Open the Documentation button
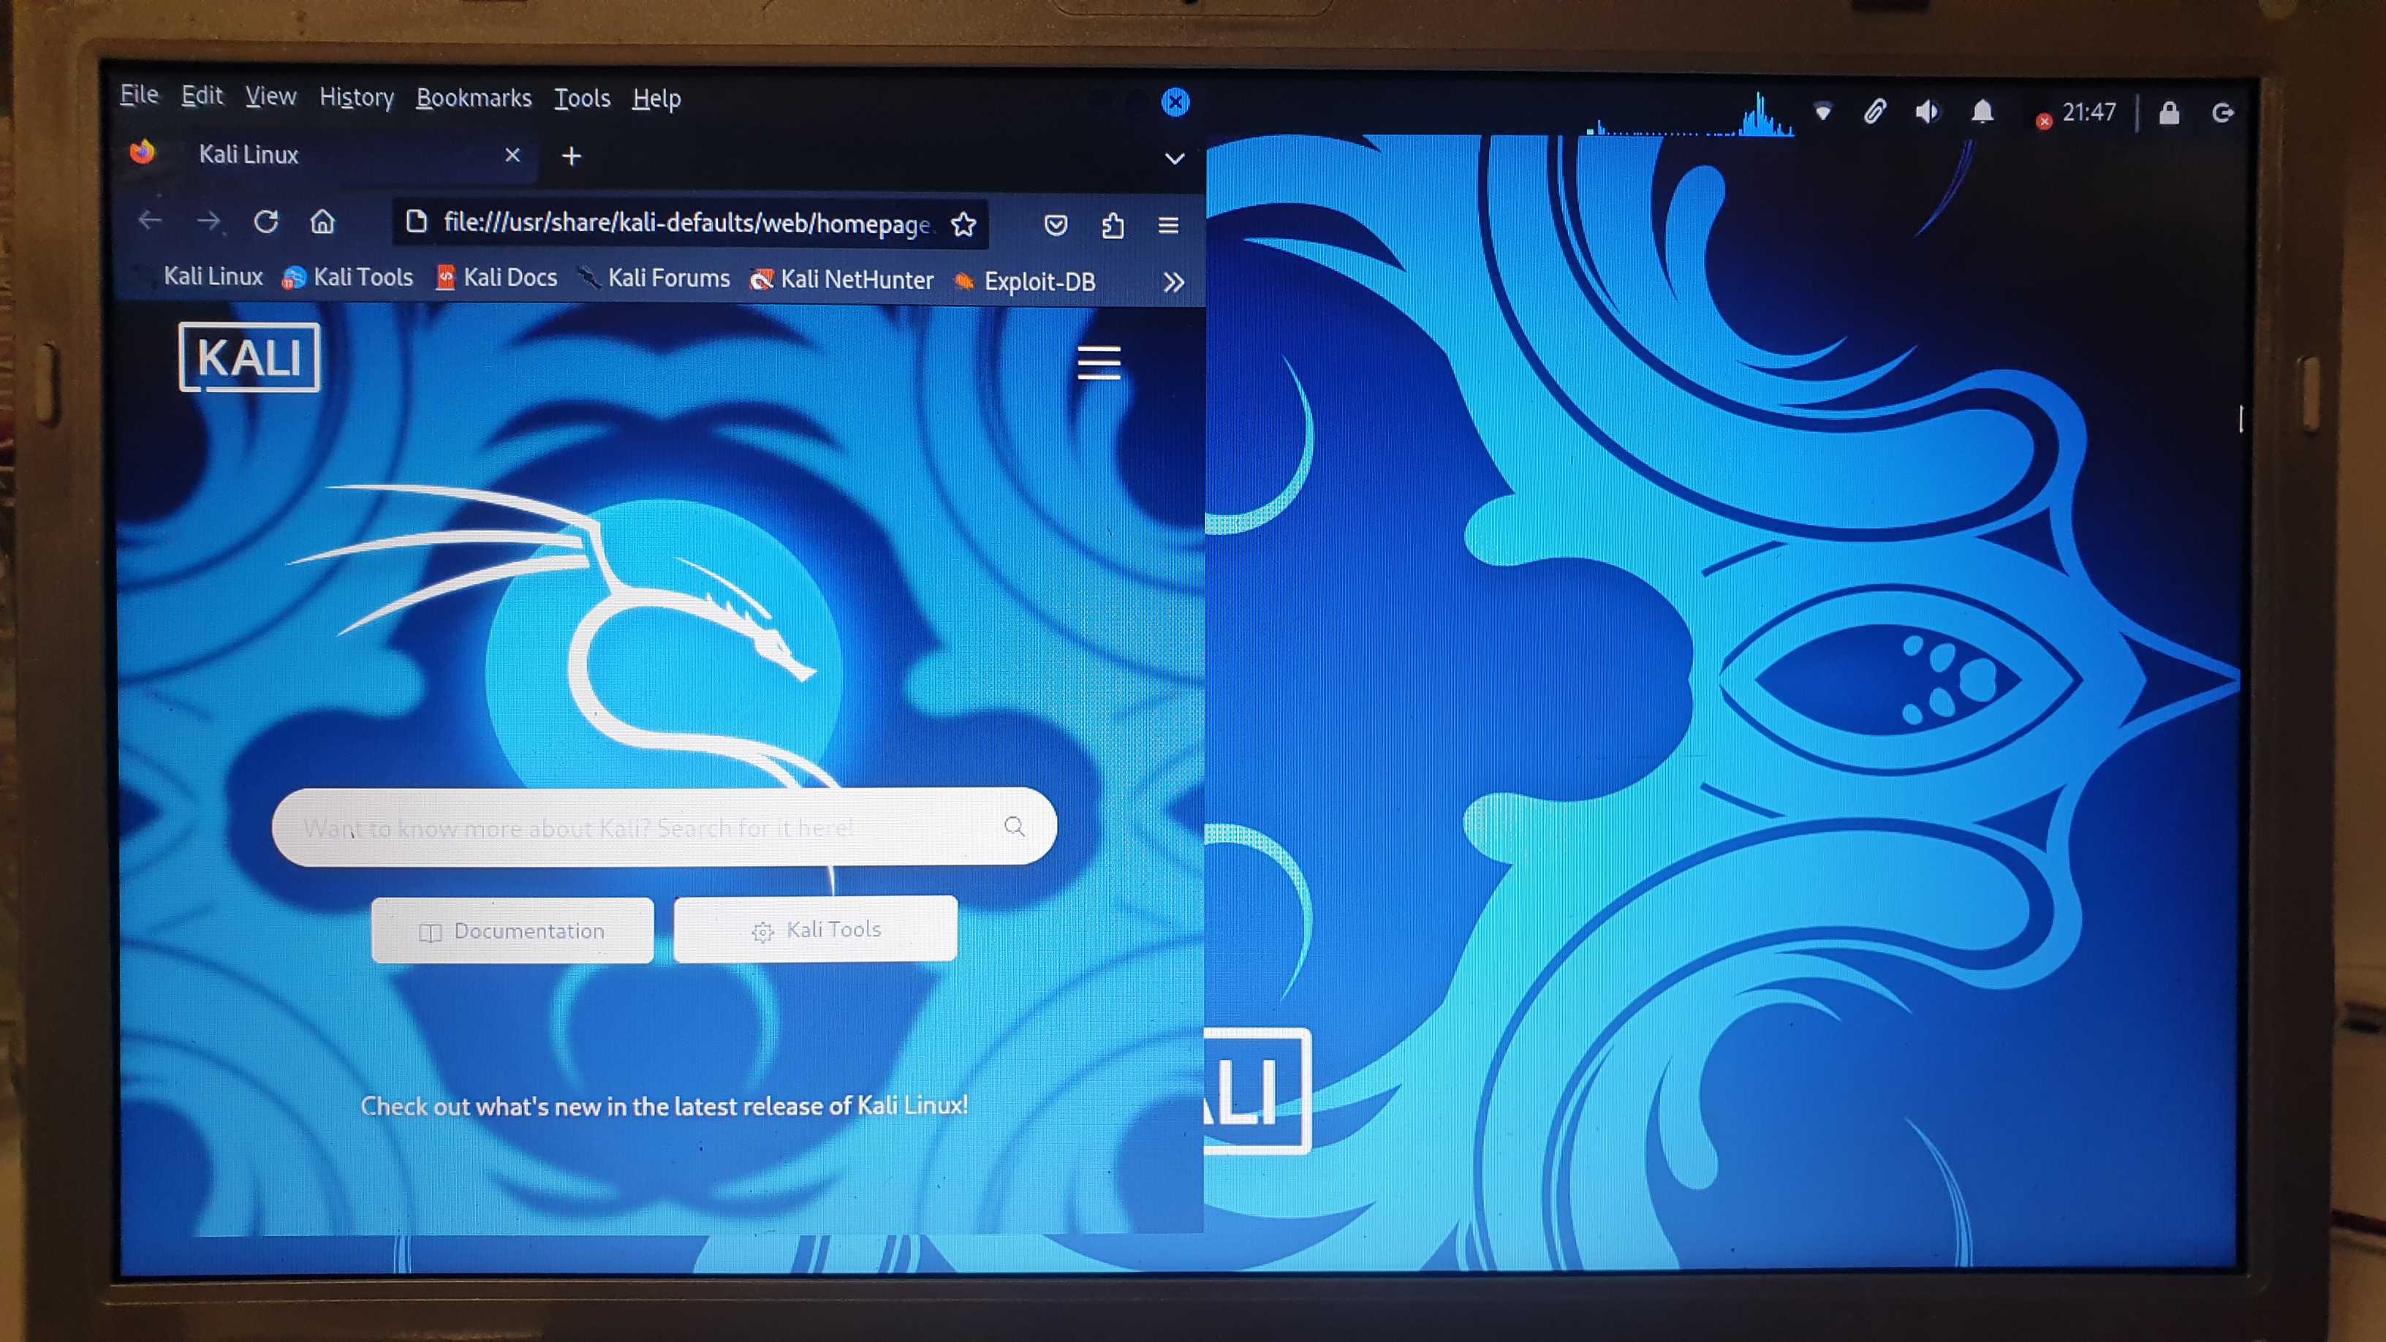Viewport: 2386px width, 1342px height. point(512,930)
